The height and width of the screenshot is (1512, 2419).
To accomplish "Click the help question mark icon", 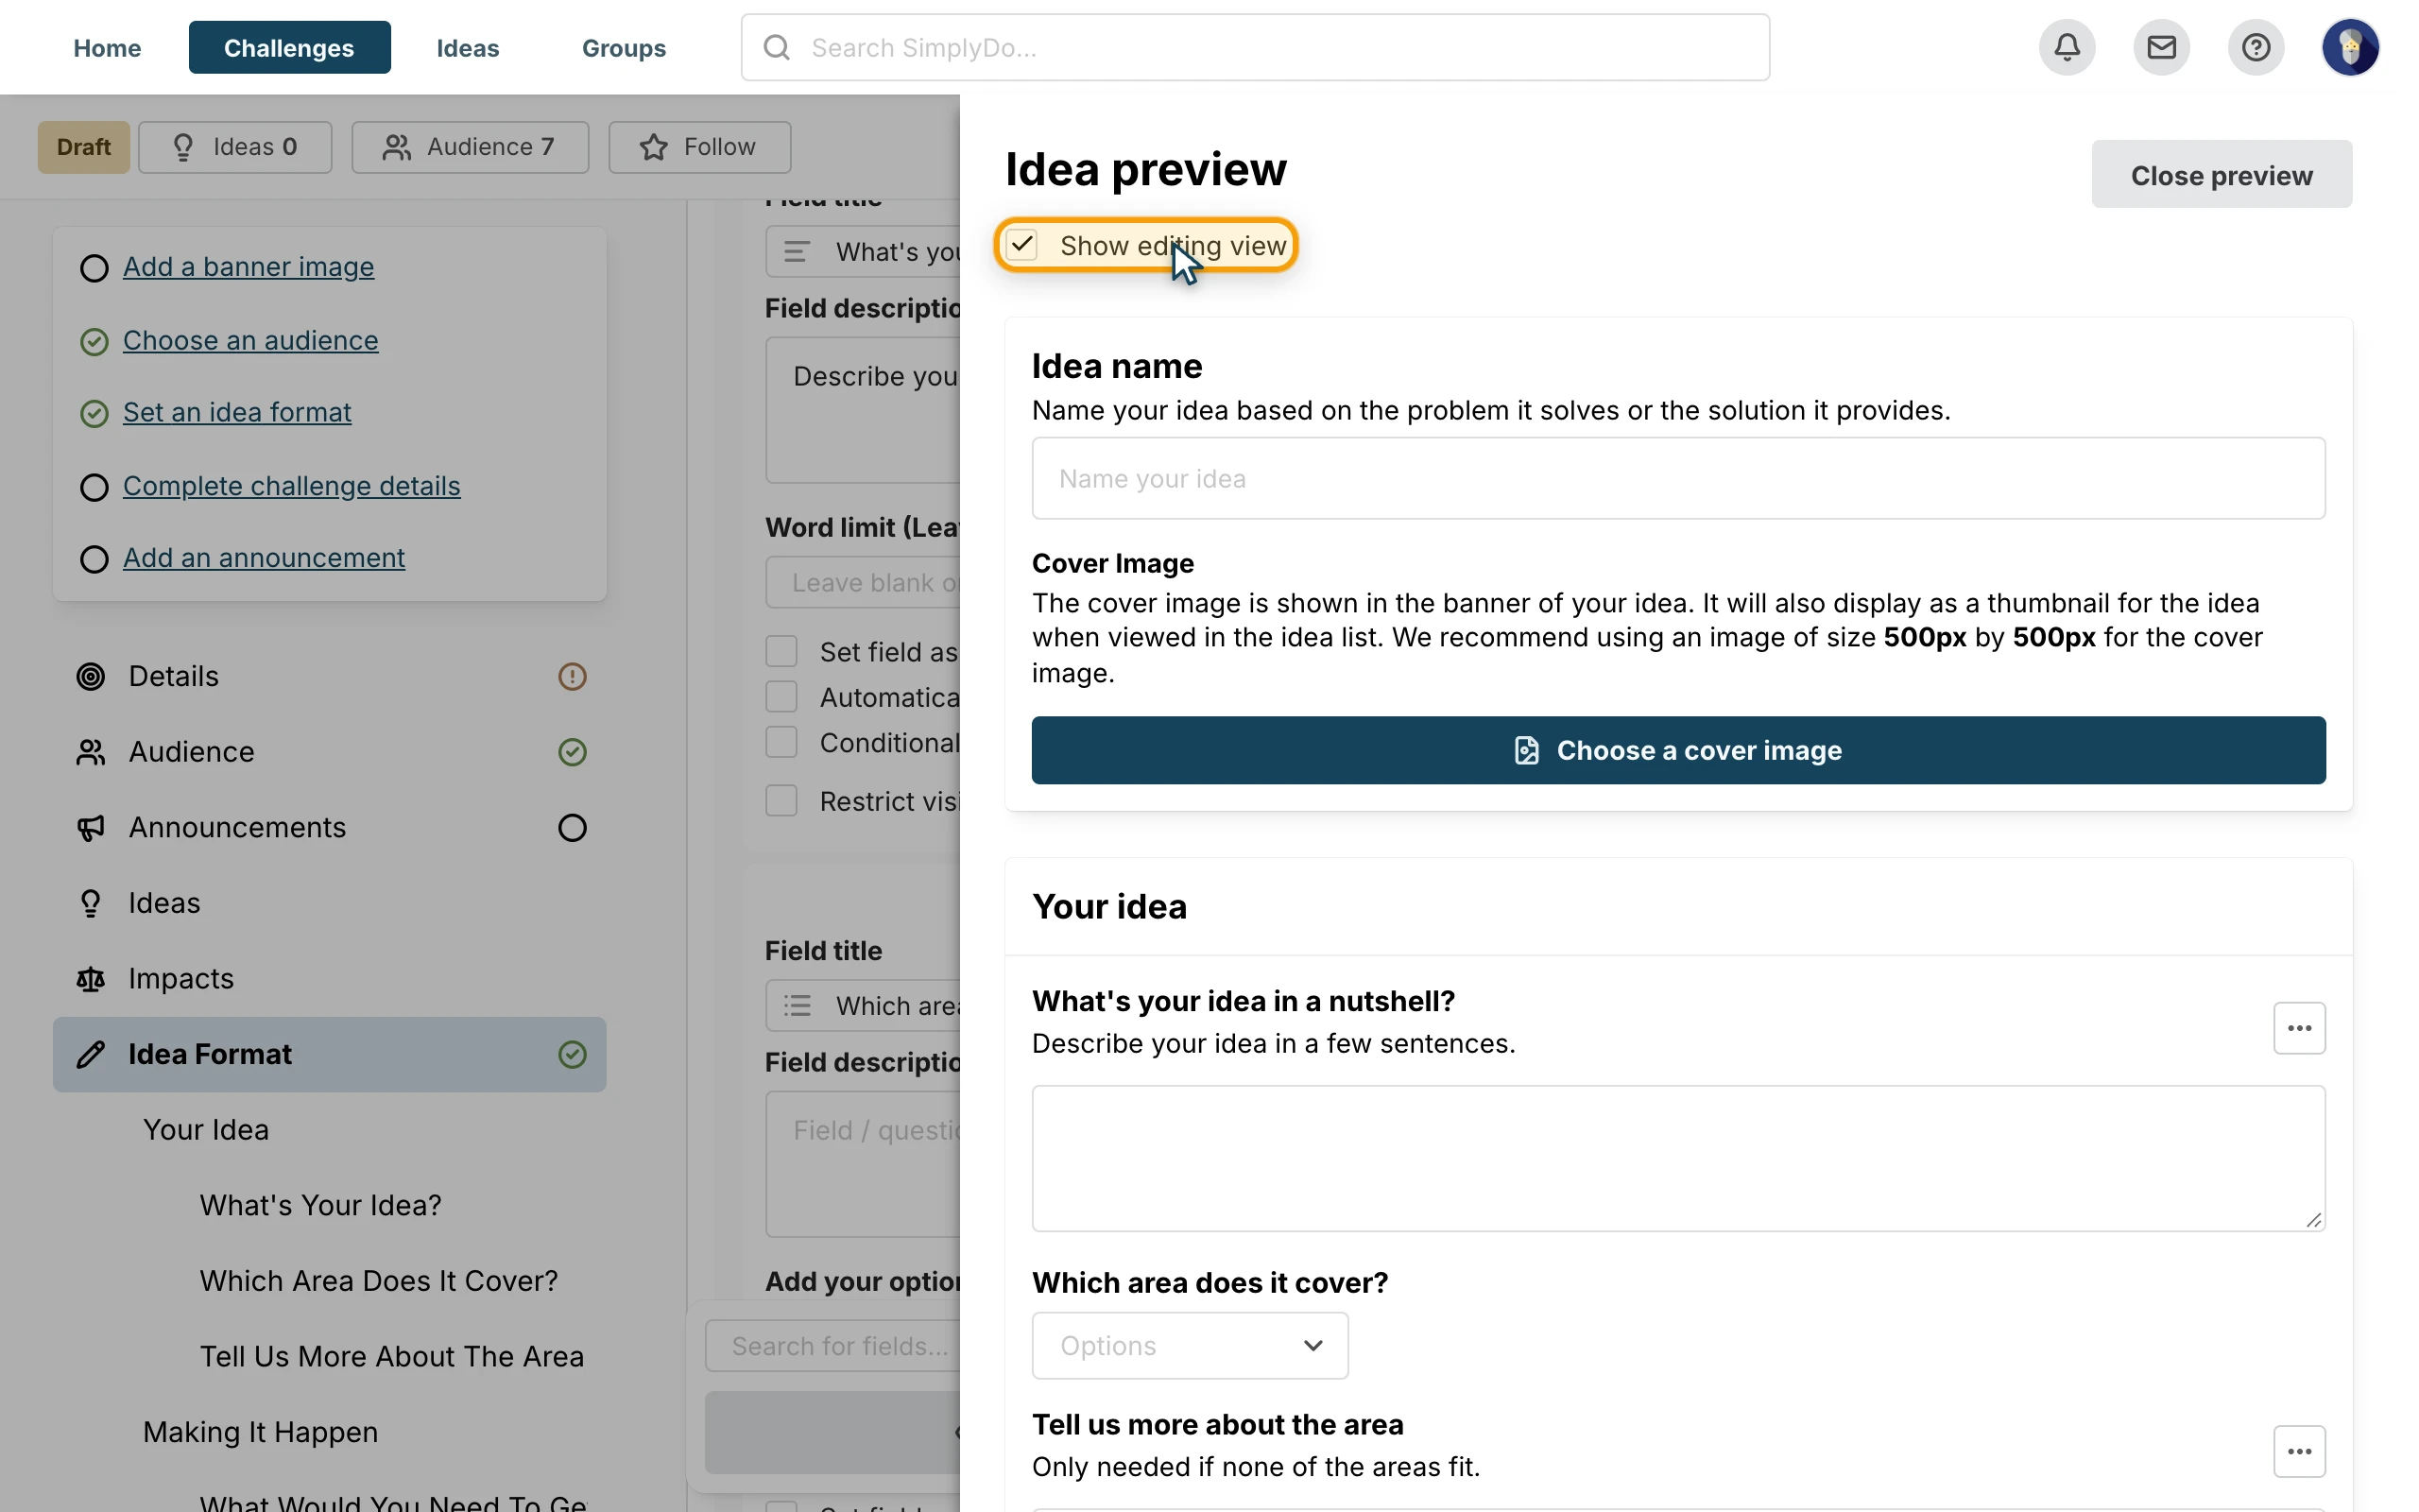I will 2256,47.
